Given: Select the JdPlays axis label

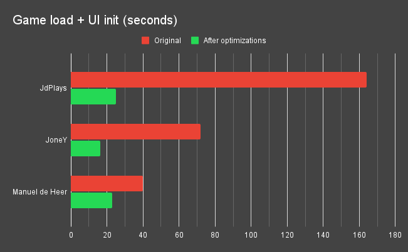Looking at the screenshot, I should (x=53, y=88).
